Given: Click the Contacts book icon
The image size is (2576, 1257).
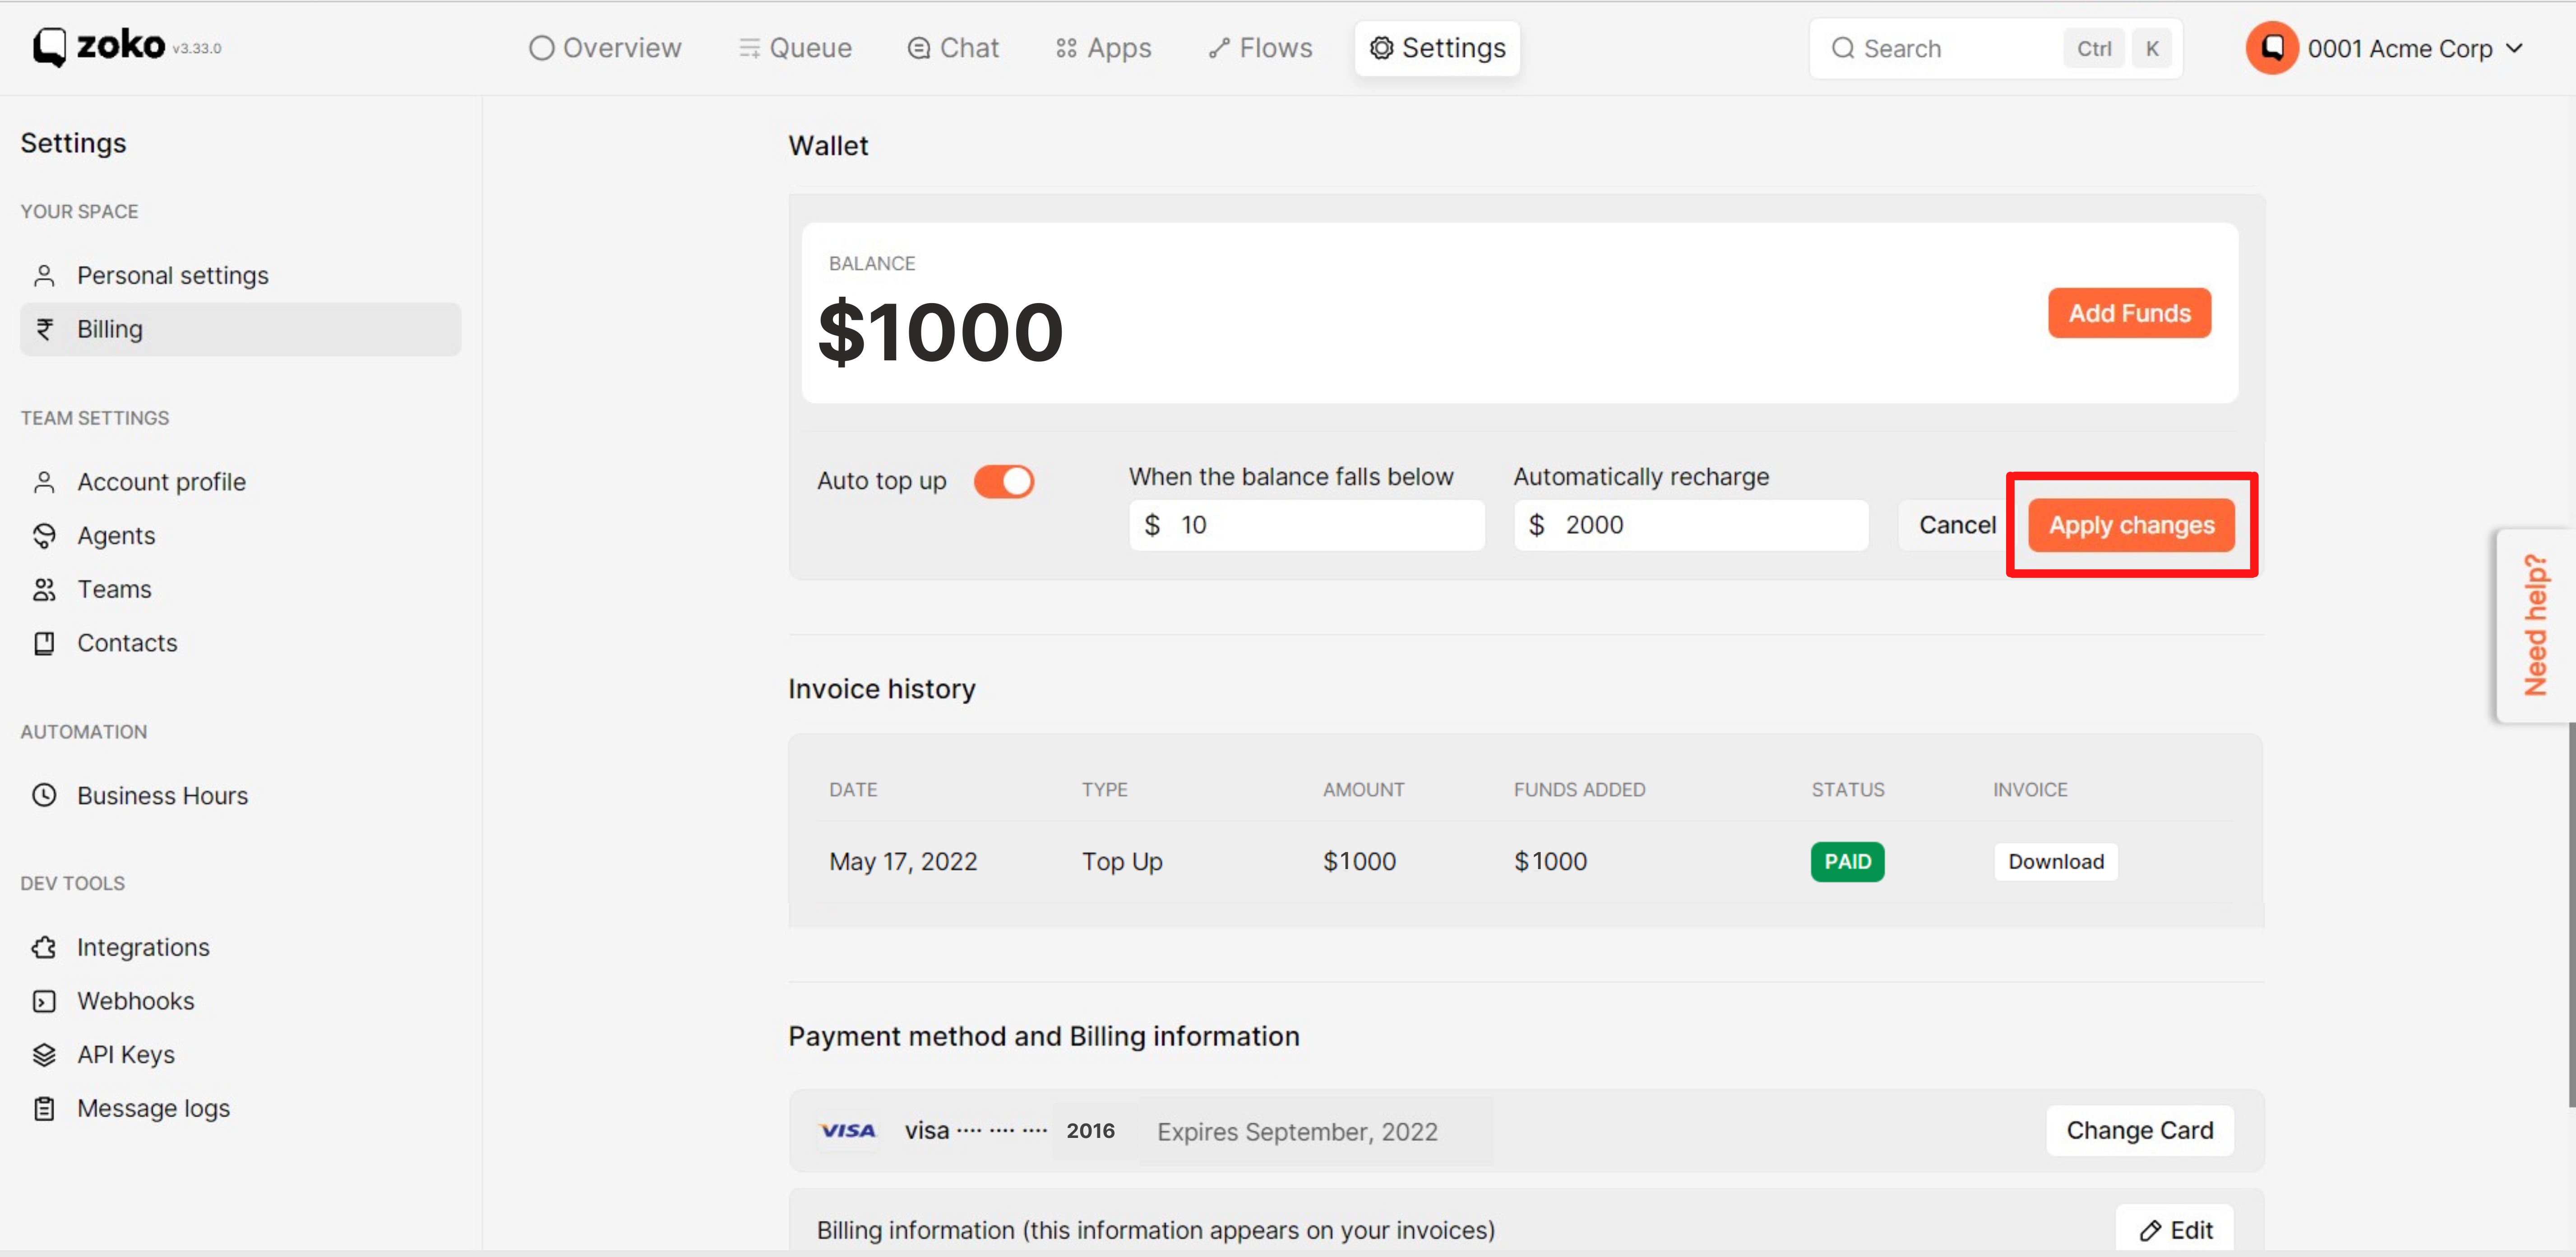Looking at the screenshot, I should point(44,644).
